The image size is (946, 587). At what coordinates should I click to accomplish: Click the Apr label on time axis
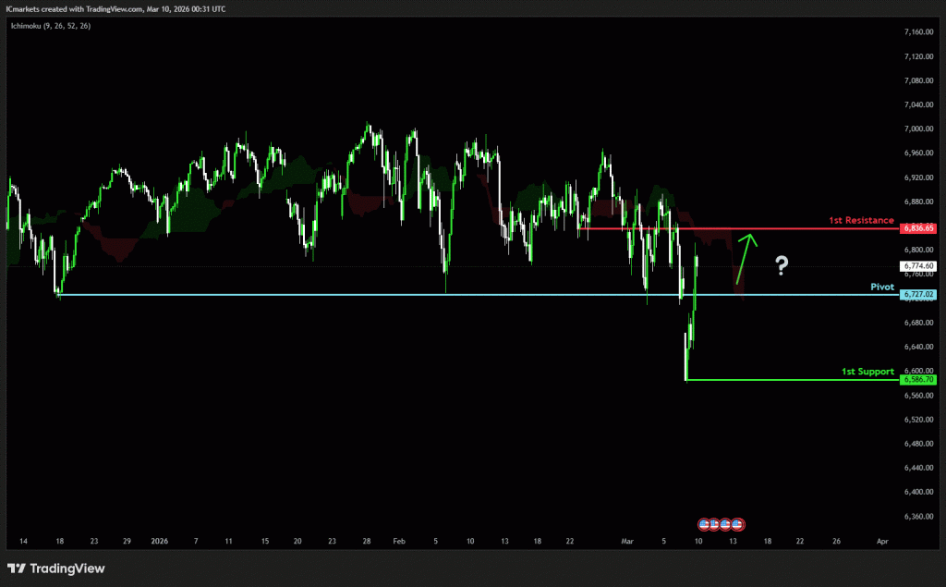coord(882,540)
